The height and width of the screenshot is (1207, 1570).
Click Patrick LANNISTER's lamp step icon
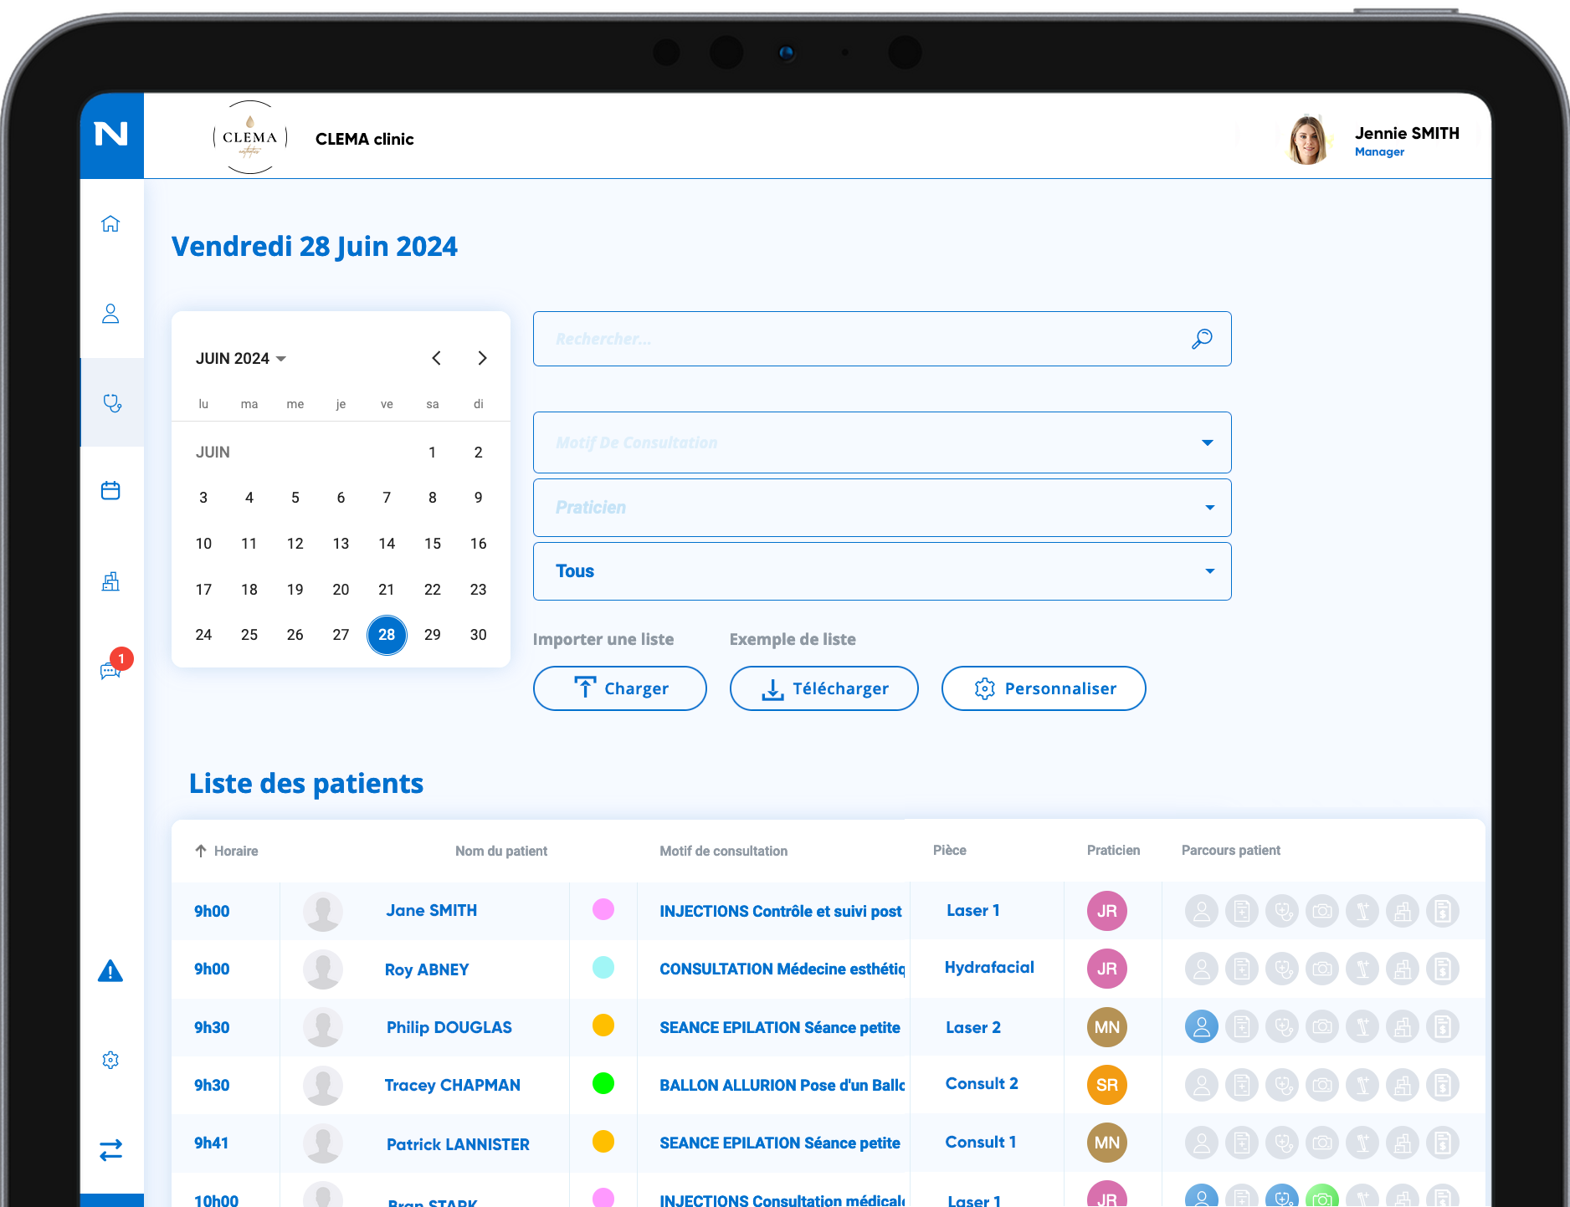click(1362, 1143)
